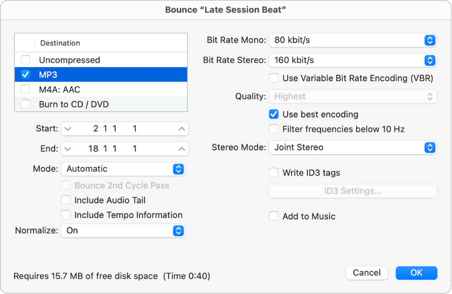Confirm the bounce with OK
Screen dimensions: 452x294
(x=416, y=273)
